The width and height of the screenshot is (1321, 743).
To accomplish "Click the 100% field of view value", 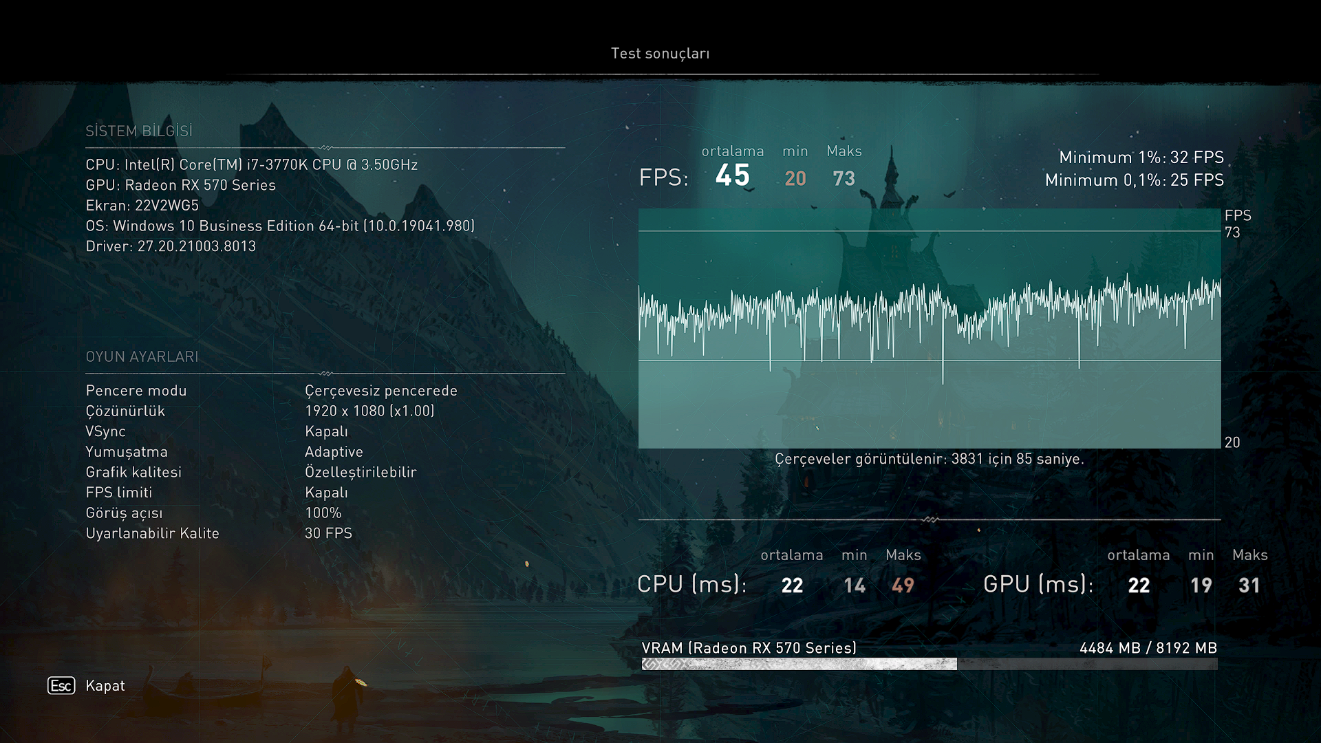I will [x=323, y=513].
